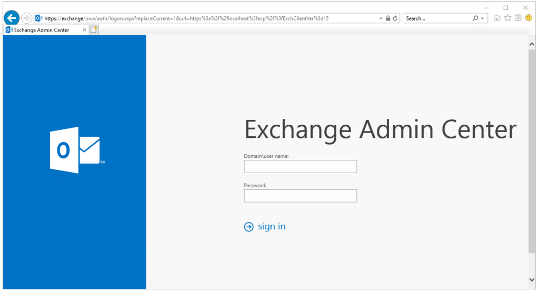The width and height of the screenshot is (539, 292).
Task: Click the security lock icon in address bar
Action: (x=388, y=18)
